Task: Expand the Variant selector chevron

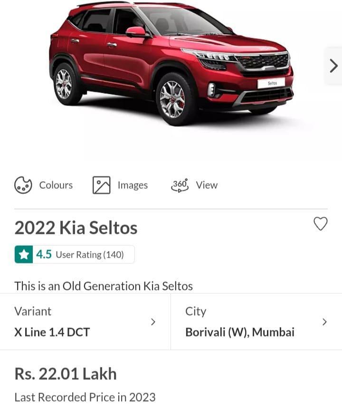Action: pos(153,322)
